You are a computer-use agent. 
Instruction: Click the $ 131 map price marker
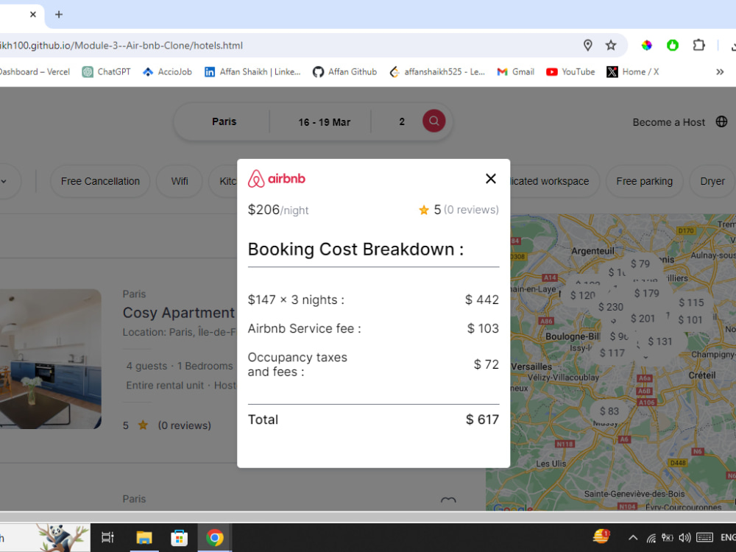[659, 342]
